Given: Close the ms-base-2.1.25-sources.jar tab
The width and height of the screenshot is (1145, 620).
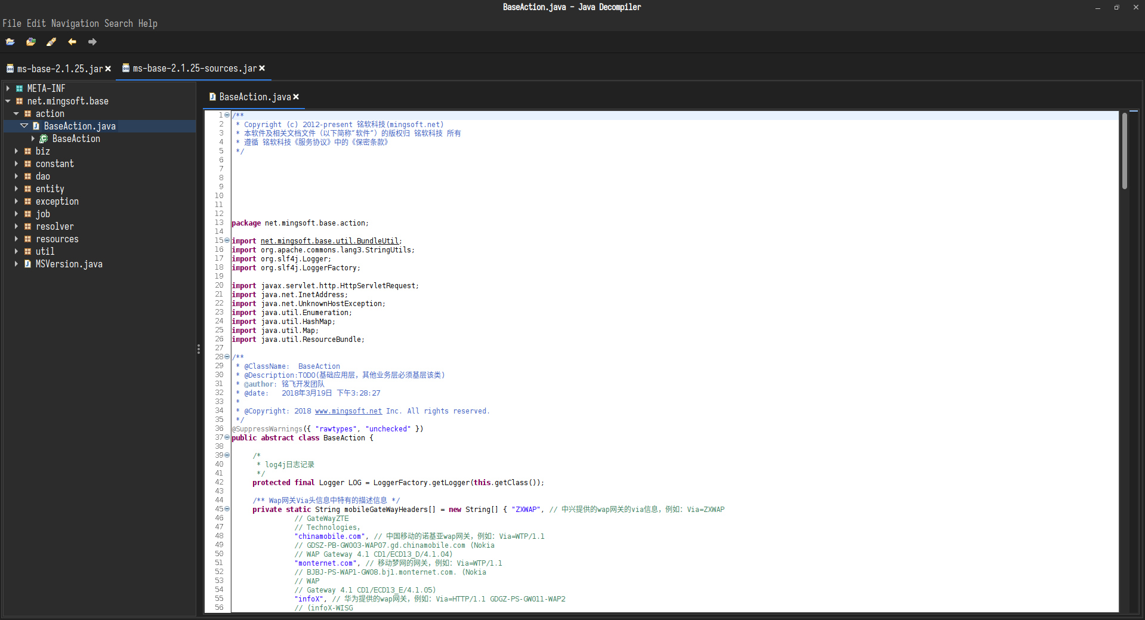Looking at the screenshot, I should (262, 69).
